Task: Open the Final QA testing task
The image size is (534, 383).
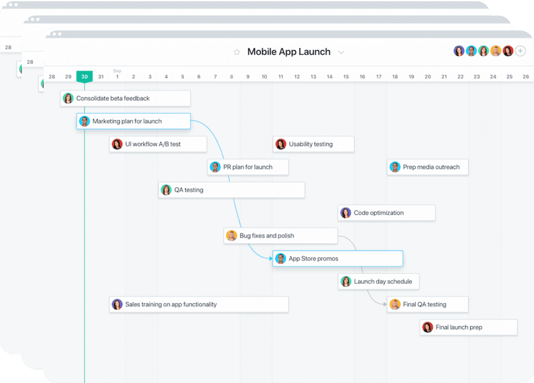Action: pyautogui.click(x=427, y=304)
